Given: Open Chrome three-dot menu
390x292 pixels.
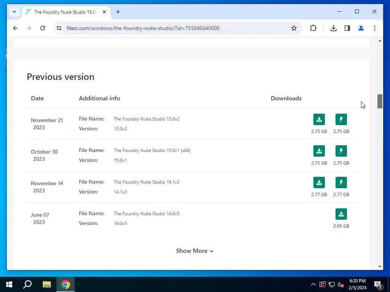Looking at the screenshot, I should tap(375, 28).
